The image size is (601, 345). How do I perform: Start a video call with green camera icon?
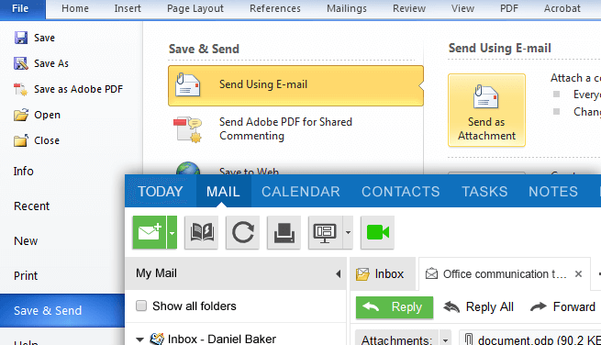377,232
